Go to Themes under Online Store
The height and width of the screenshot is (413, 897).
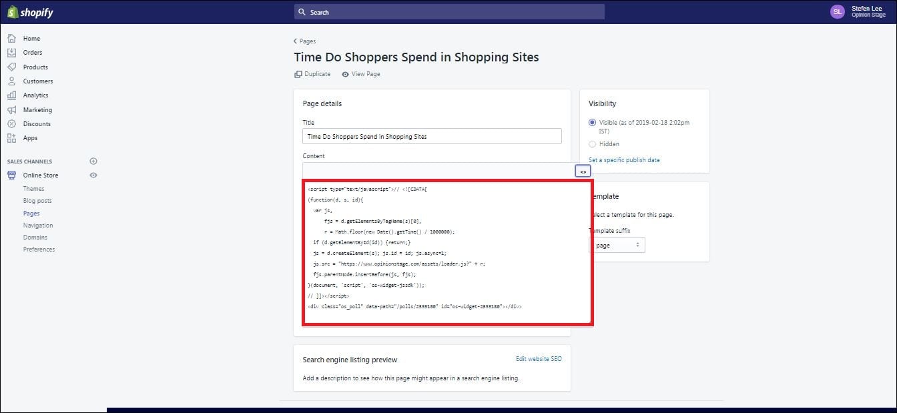point(33,189)
